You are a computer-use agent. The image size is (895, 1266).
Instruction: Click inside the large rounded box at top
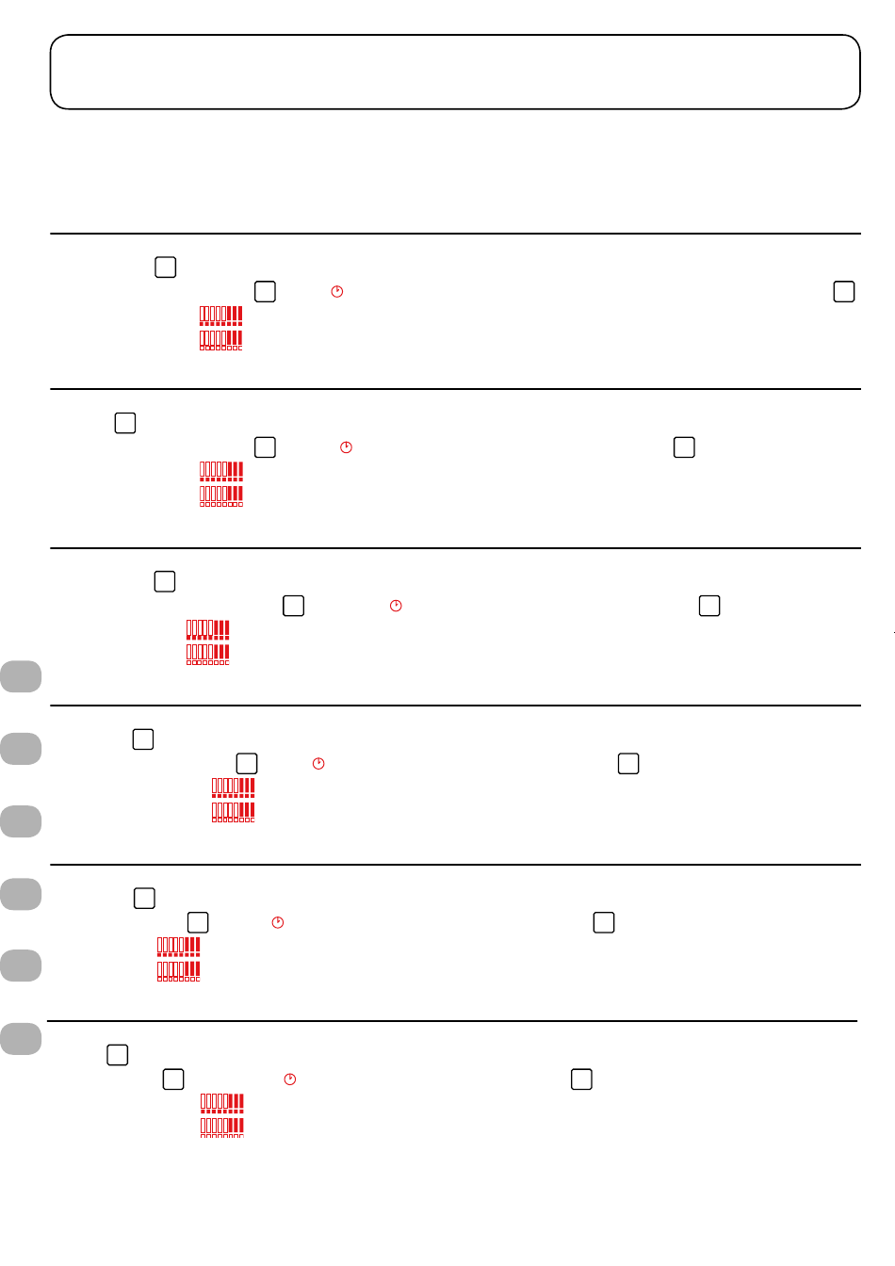pos(455,73)
